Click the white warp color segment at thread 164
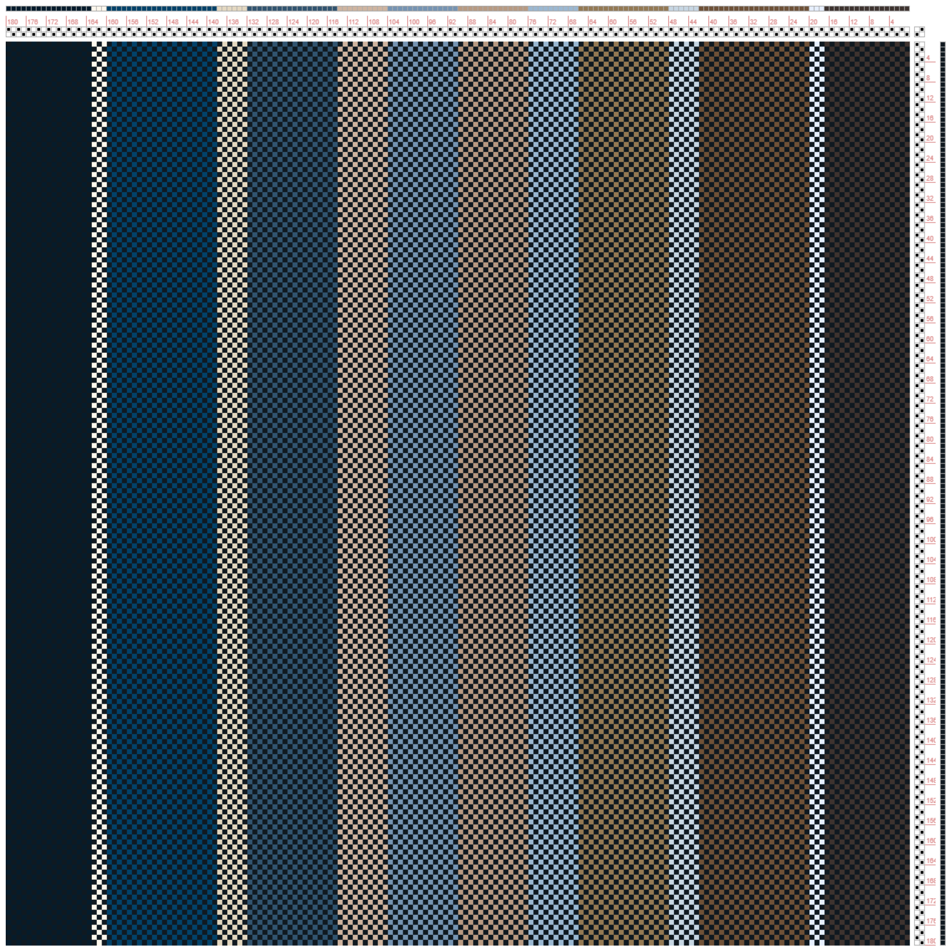The image size is (951, 948). coord(99,9)
